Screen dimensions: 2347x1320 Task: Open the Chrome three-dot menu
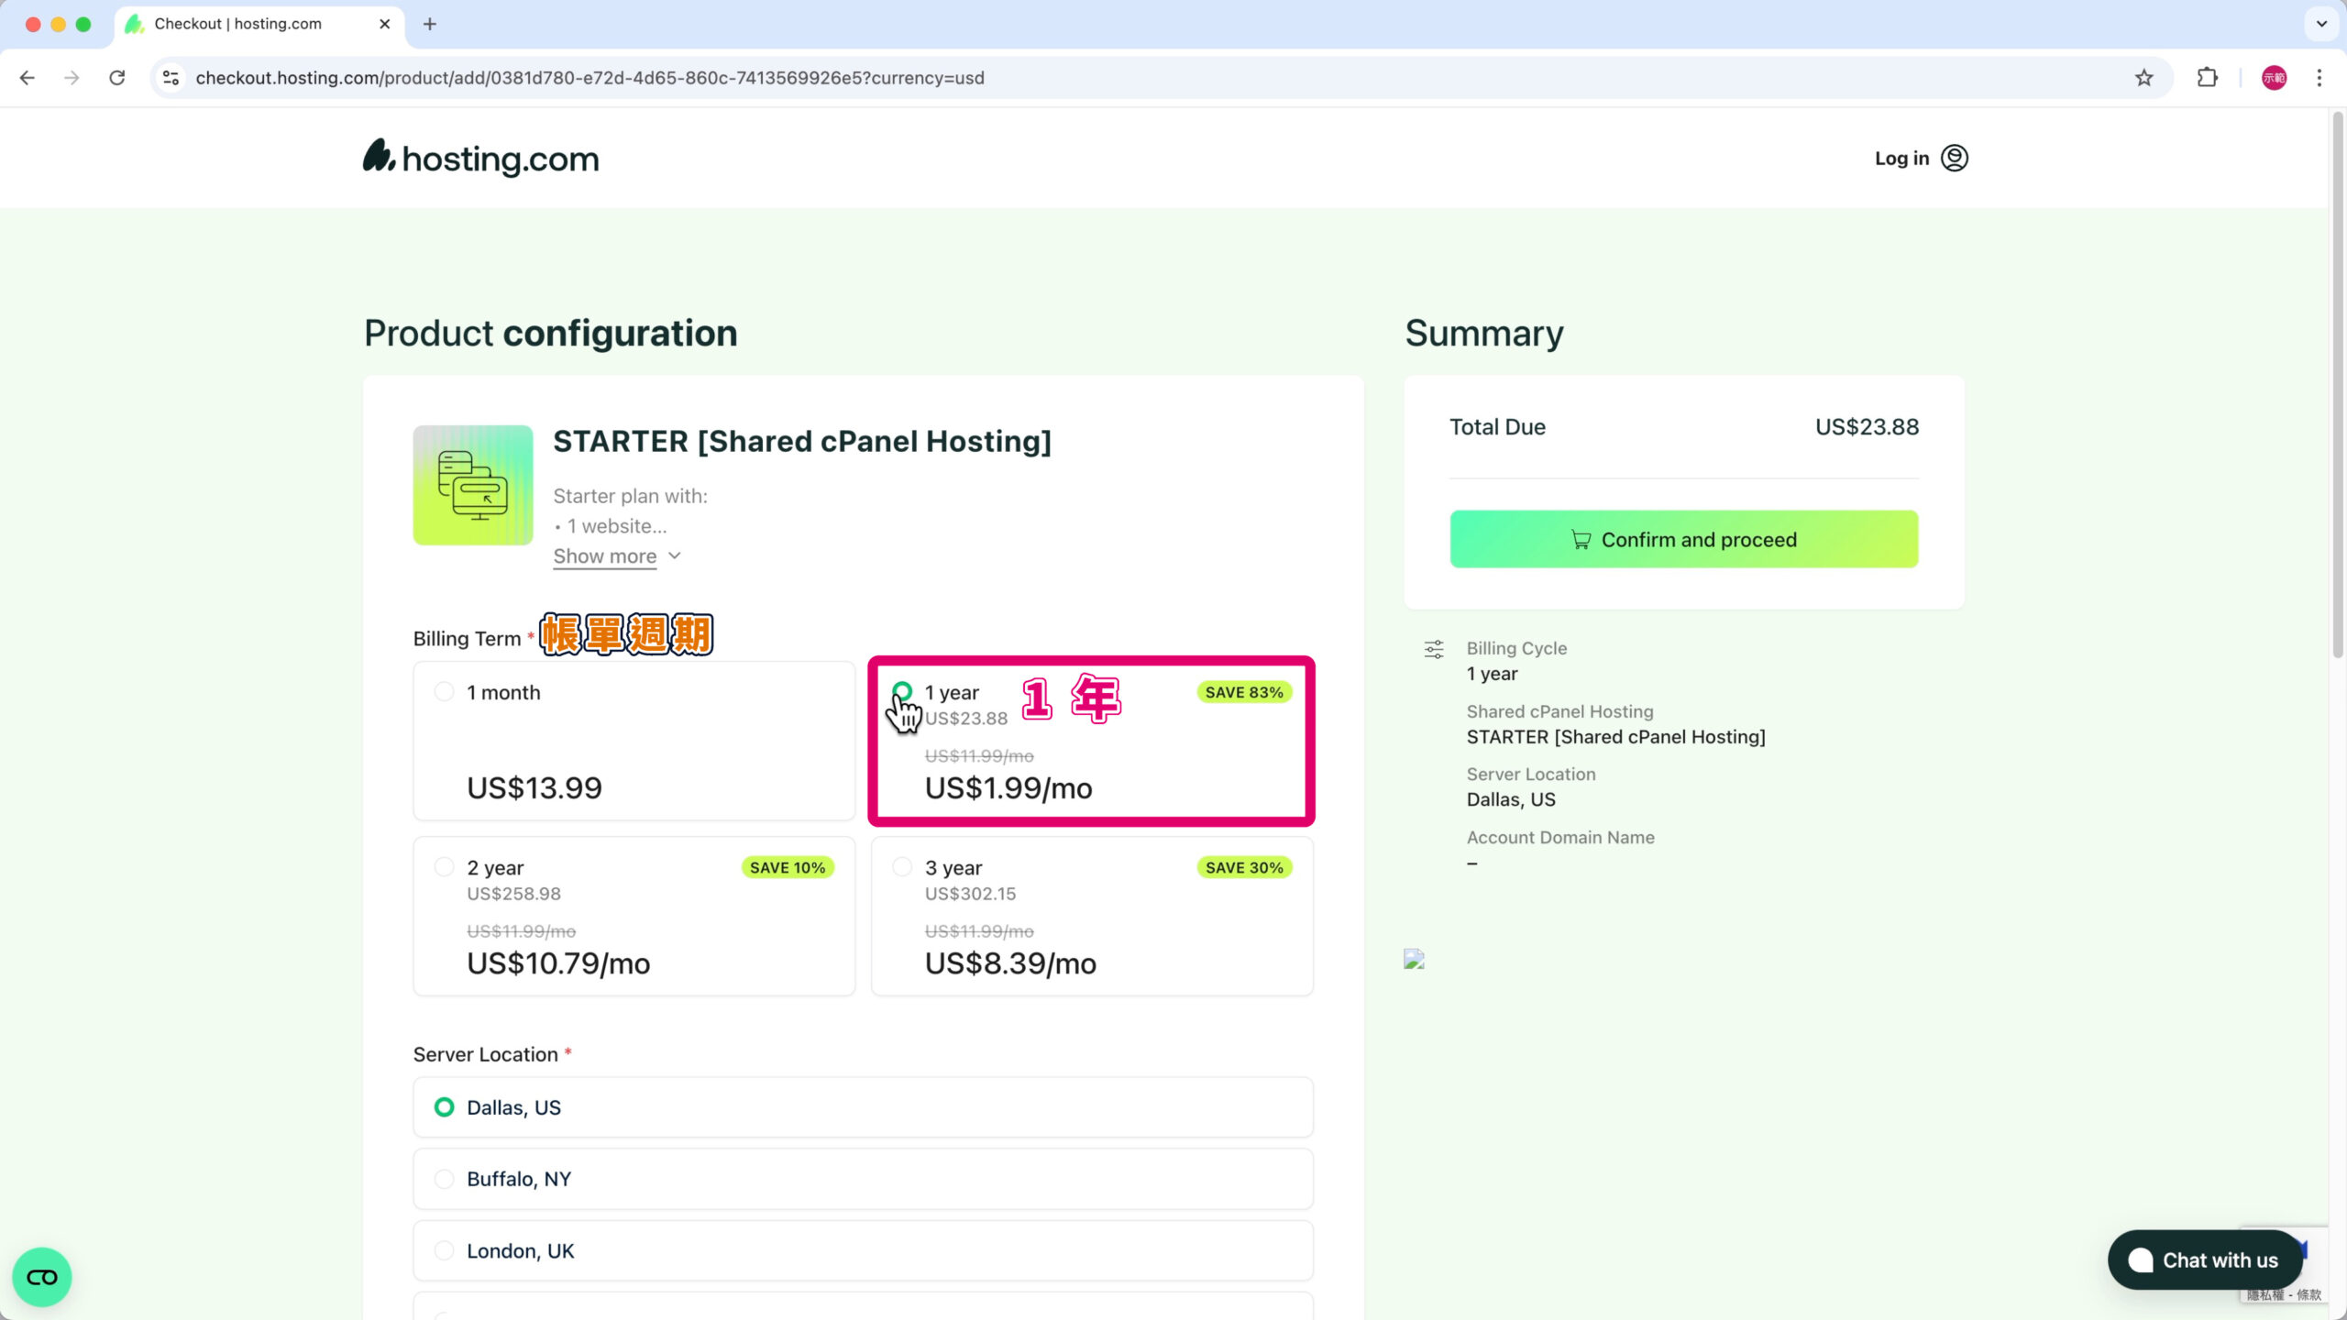[2319, 78]
